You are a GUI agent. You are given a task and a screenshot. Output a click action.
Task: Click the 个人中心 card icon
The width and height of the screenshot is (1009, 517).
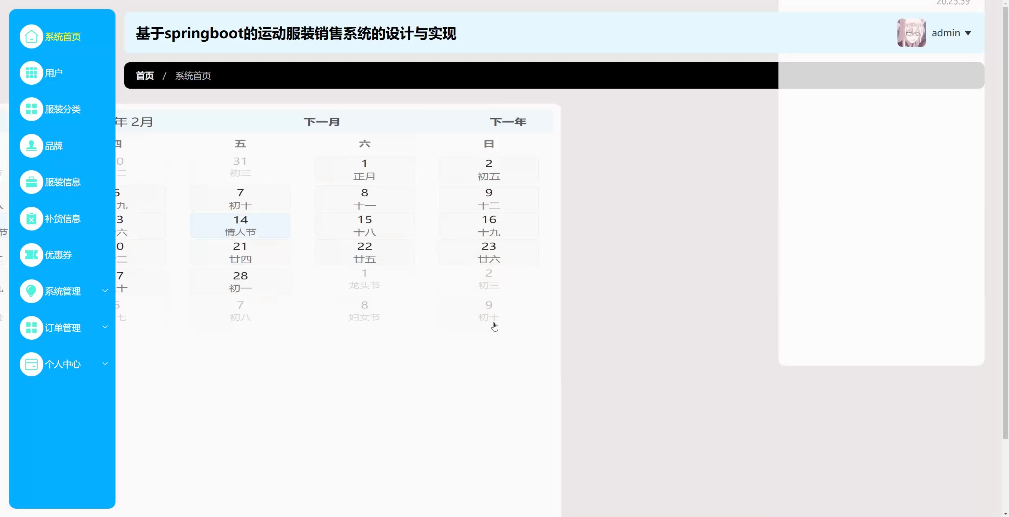31,364
